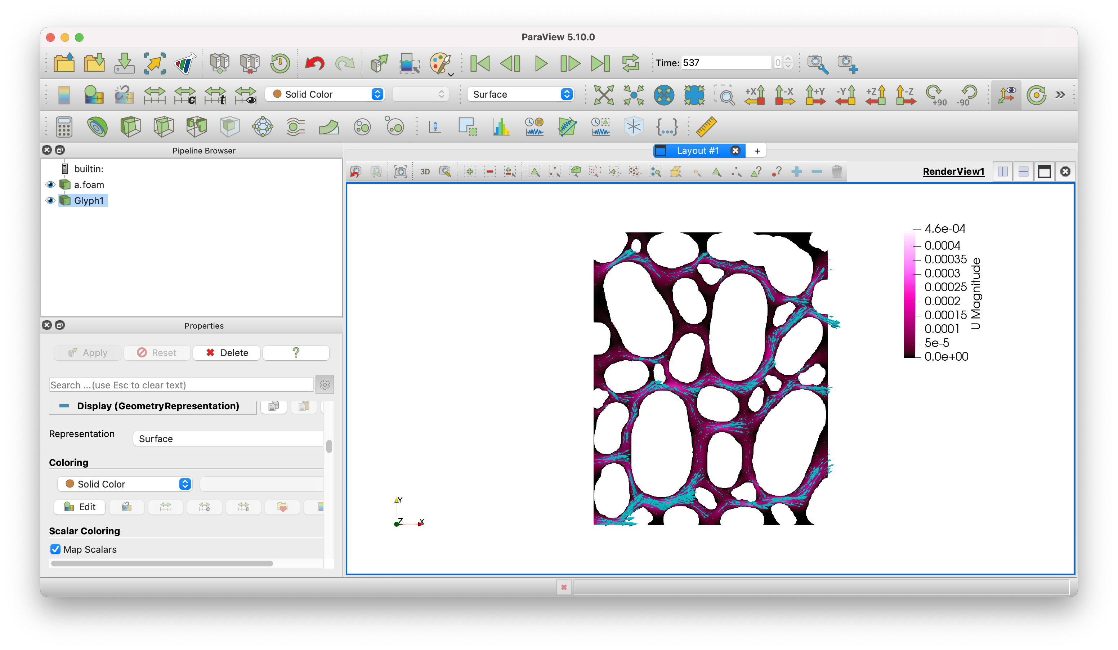Select the Layout #1 tab
The width and height of the screenshot is (1118, 650).
pos(697,151)
